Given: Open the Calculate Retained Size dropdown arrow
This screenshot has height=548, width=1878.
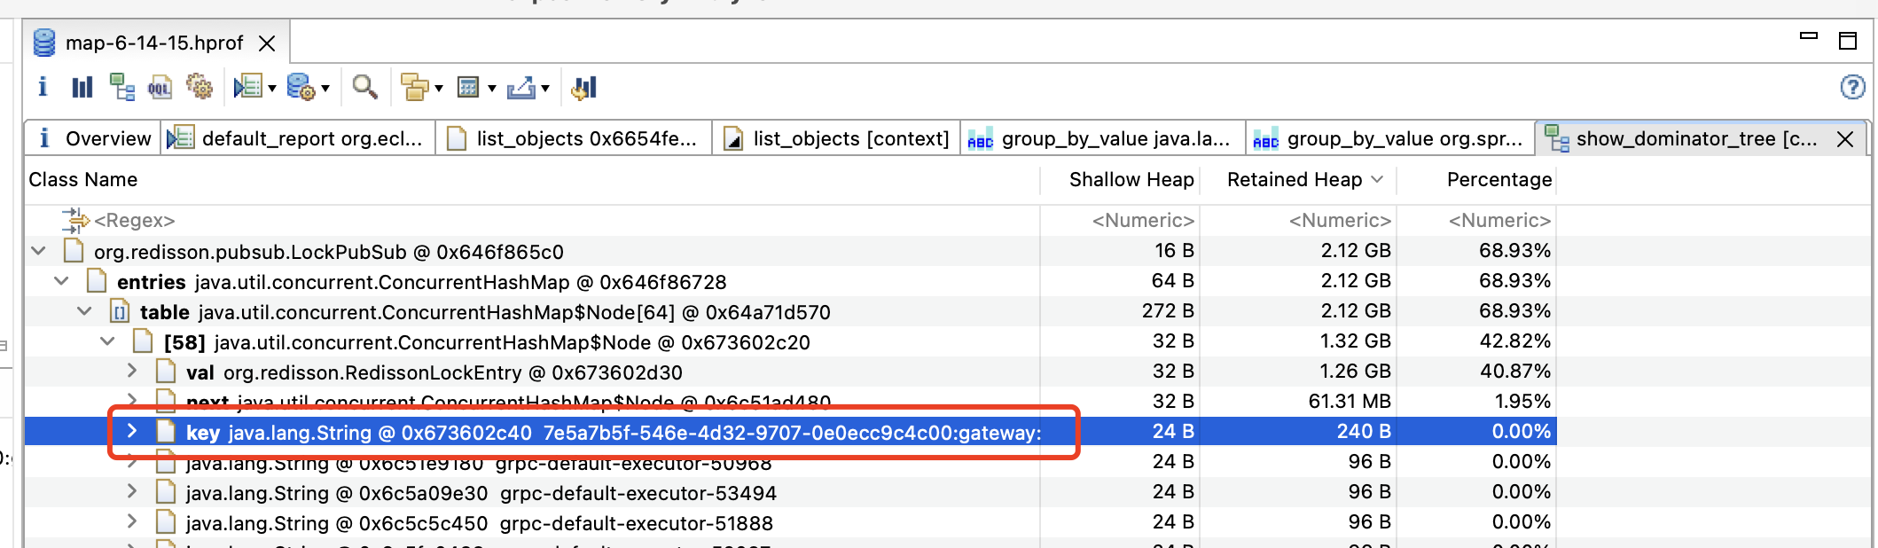Looking at the screenshot, I should (492, 88).
